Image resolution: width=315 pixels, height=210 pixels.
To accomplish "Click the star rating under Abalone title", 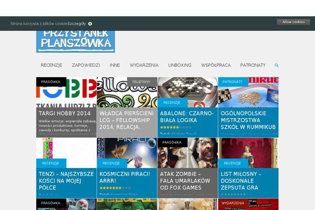I will 176,128.
